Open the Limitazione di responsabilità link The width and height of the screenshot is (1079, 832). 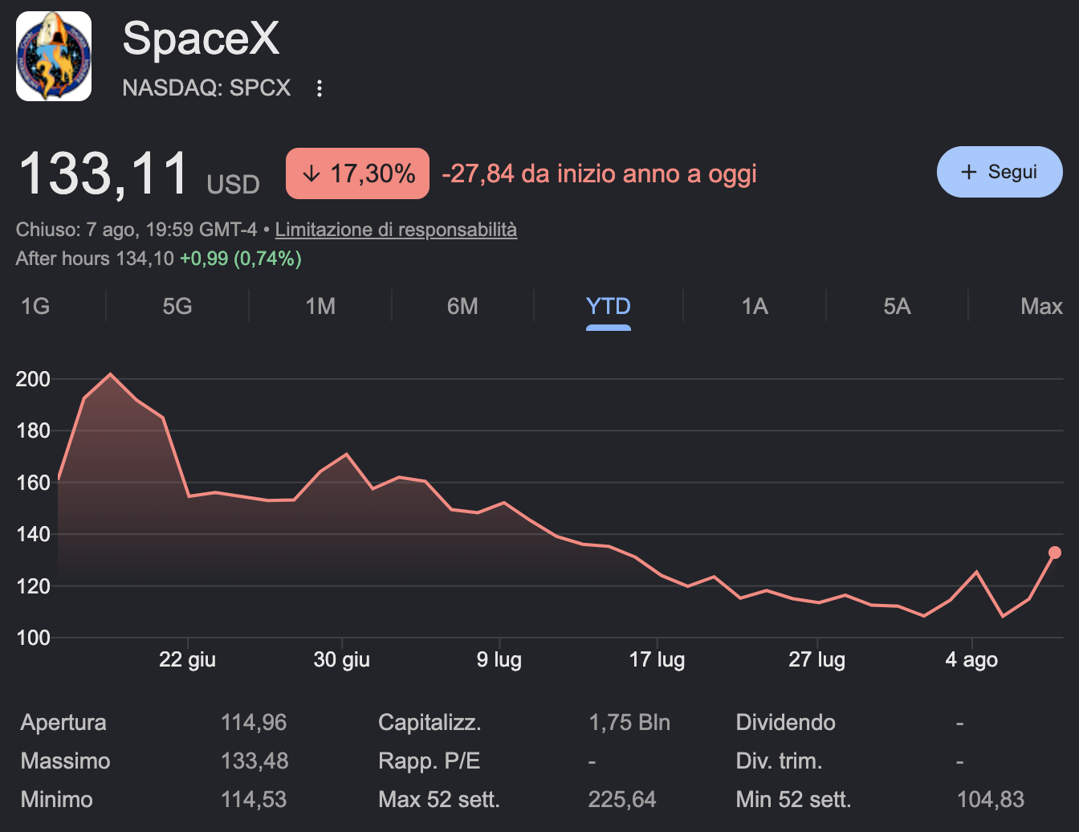(x=396, y=230)
